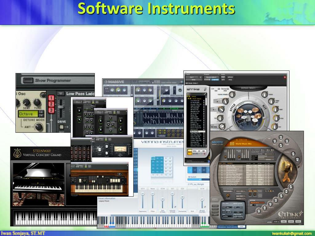Open the Ethno sync position dropdown
Viewport: 315px width, 236px height.
pyautogui.click(x=227, y=216)
